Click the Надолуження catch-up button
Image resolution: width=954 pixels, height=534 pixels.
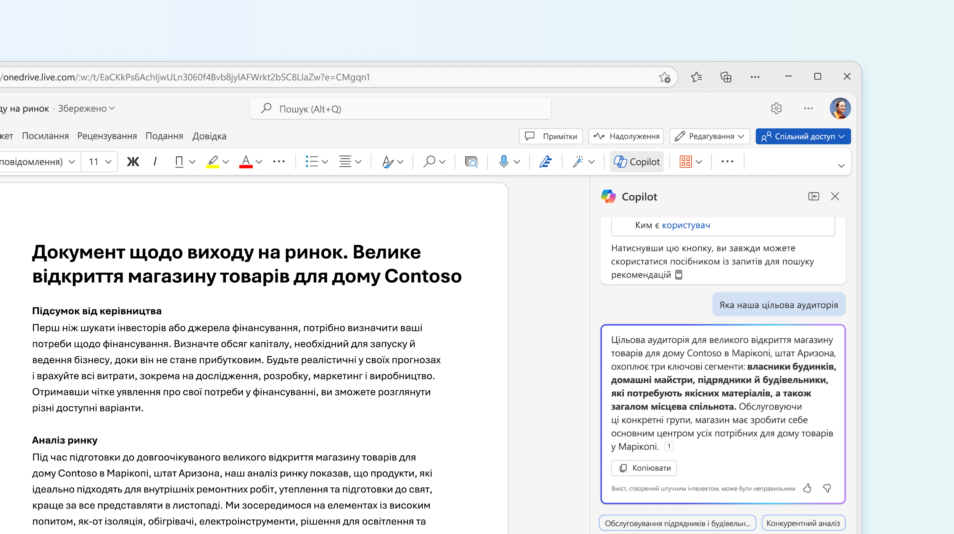coord(626,137)
